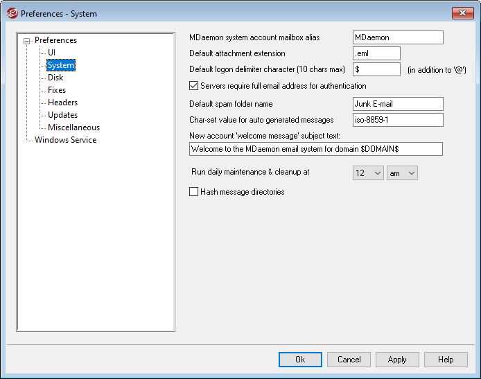Go to Headers preferences

[x=62, y=103]
